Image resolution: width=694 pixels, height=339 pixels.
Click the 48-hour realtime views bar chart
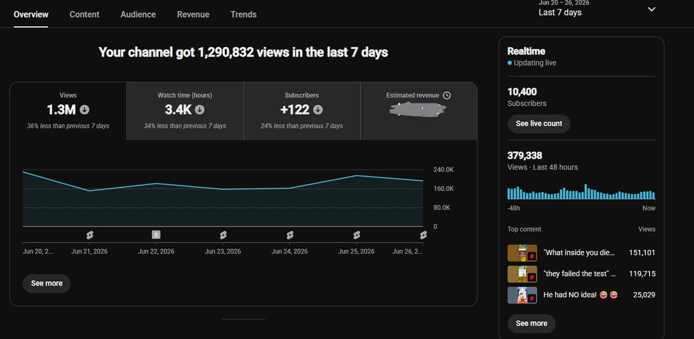581,192
